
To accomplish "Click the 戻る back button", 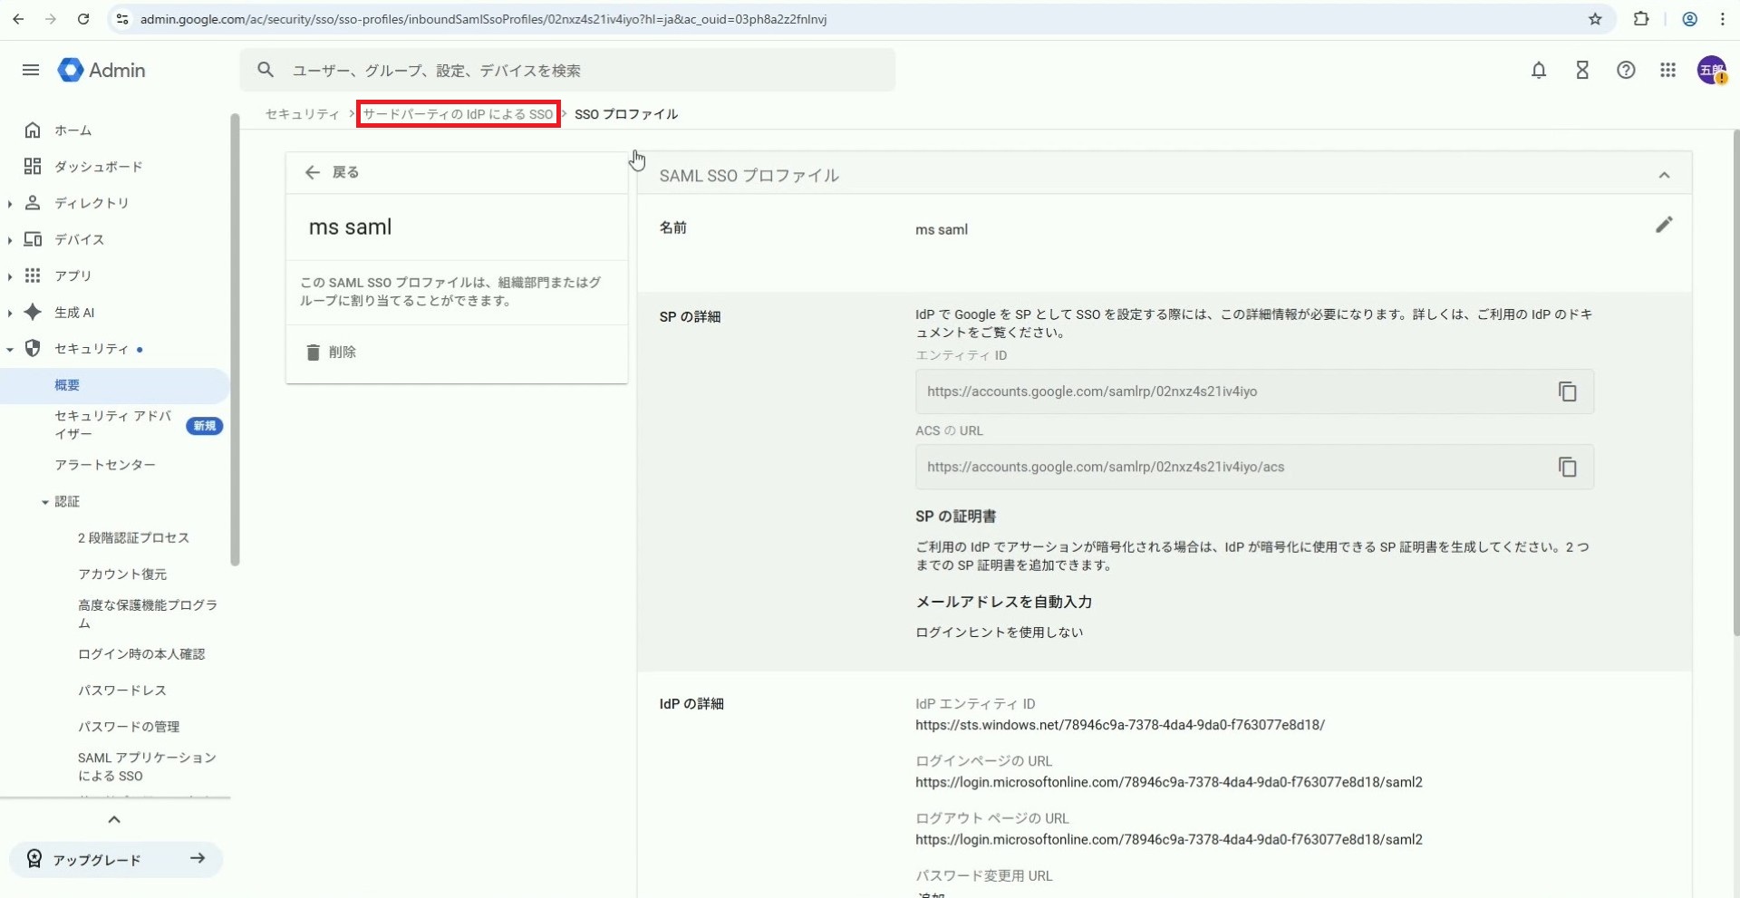I will [x=333, y=172].
